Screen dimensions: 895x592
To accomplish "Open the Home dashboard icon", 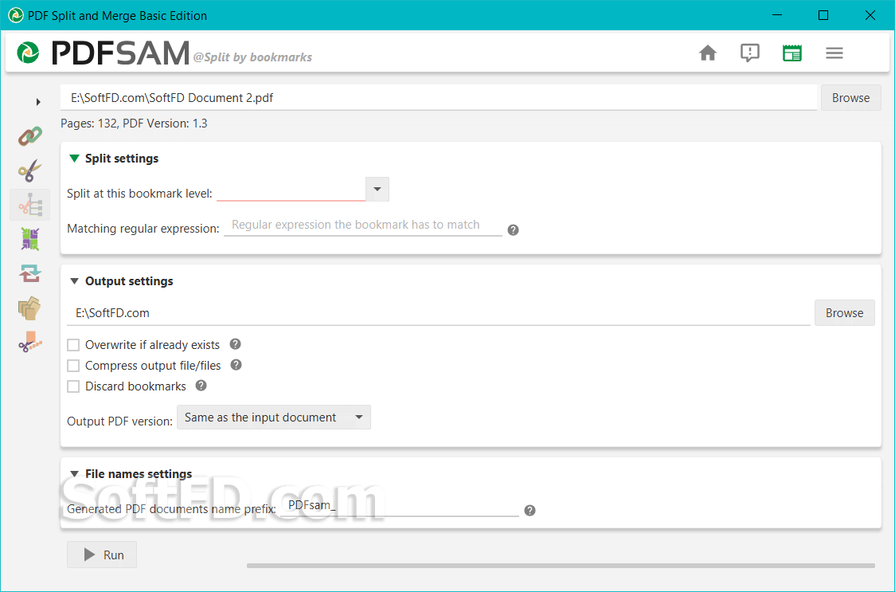I will click(x=708, y=53).
